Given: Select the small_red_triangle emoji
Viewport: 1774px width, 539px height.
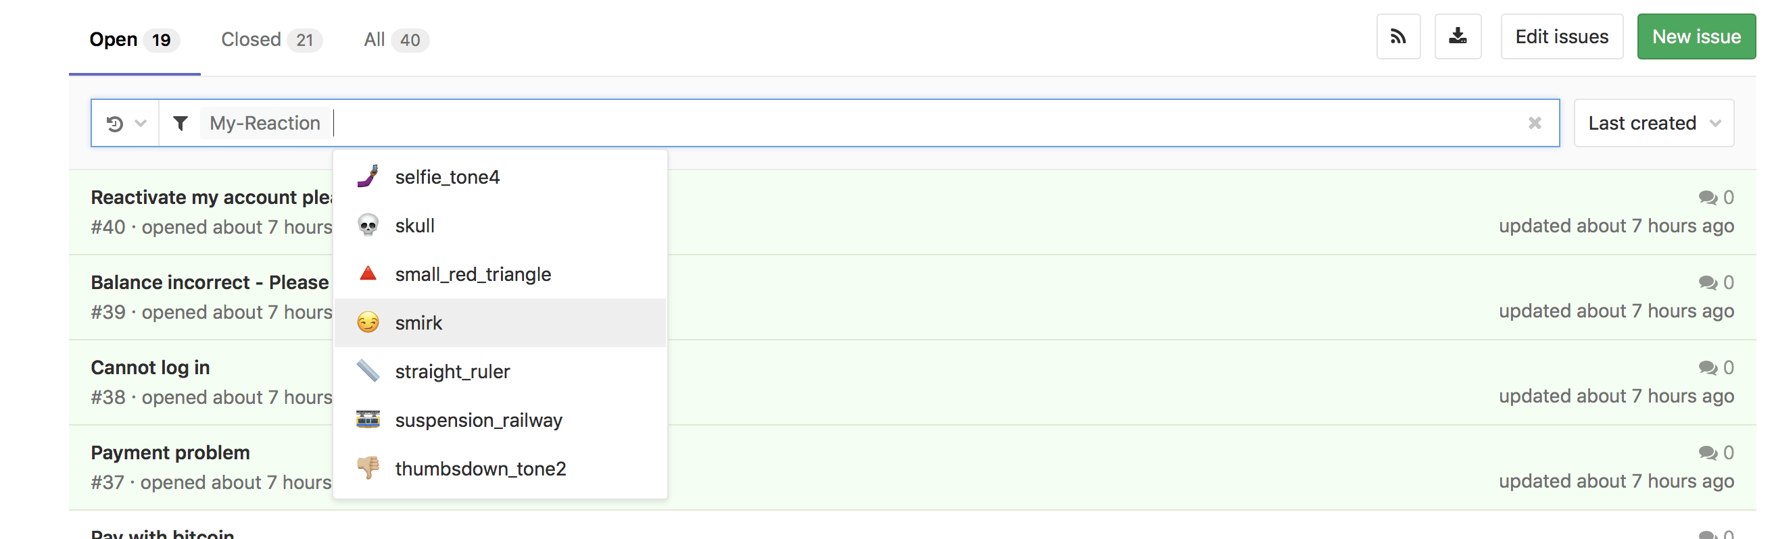Looking at the screenshot, I should (x=473, y=274).
